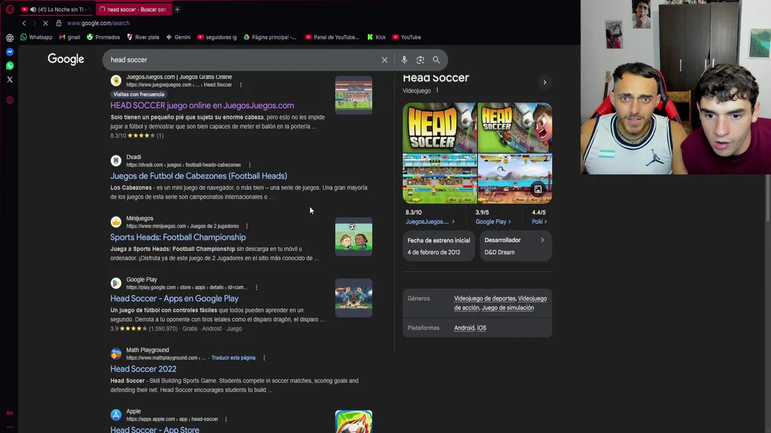This screenshot has width=771, height=433.
Task: Open Whatsapp bookmark
Action: (x=36, y=37)
